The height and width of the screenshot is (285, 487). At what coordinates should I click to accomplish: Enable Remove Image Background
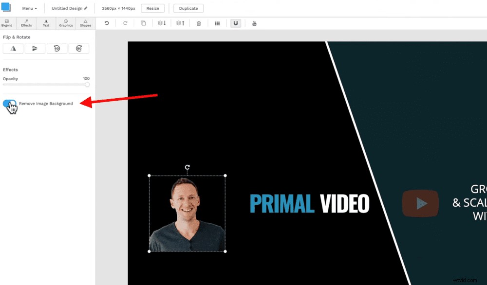pos(10,104)
